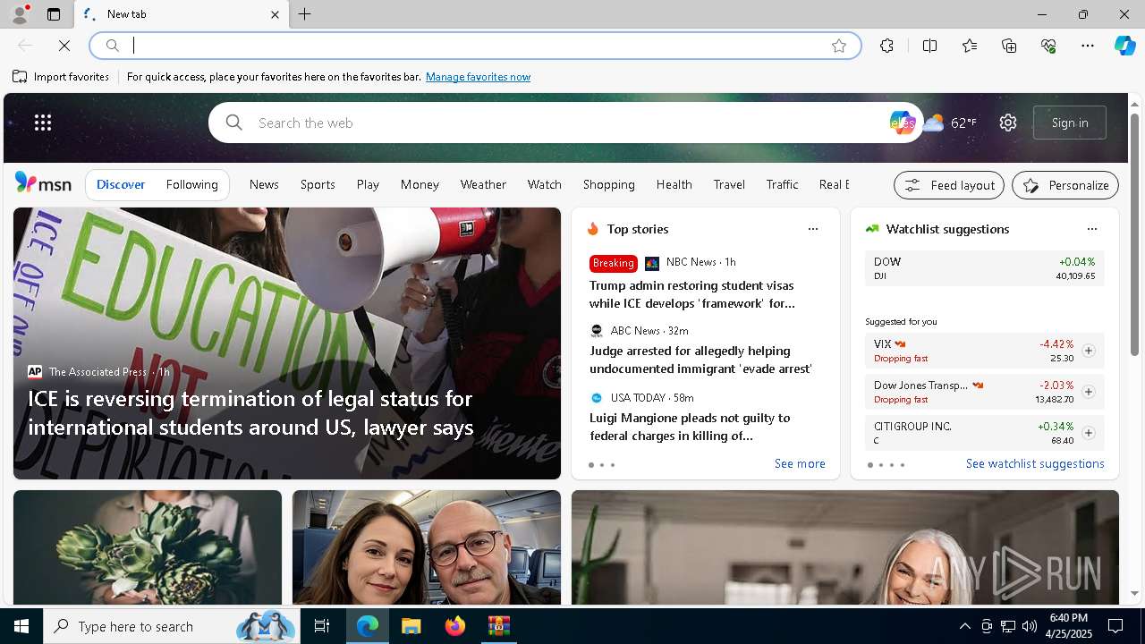Open the volume control in tray

[1030, 626]
